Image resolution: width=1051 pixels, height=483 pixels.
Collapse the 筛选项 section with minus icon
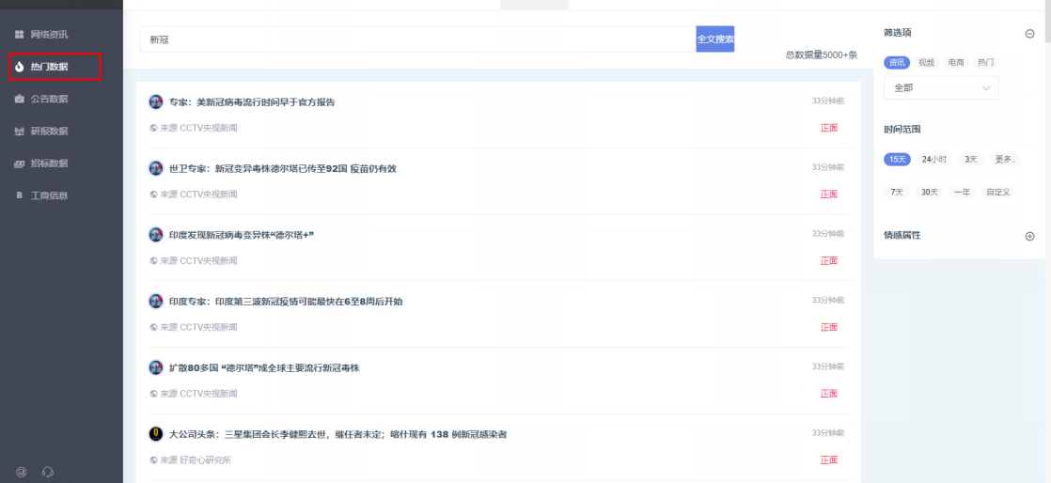(1029, 34)
